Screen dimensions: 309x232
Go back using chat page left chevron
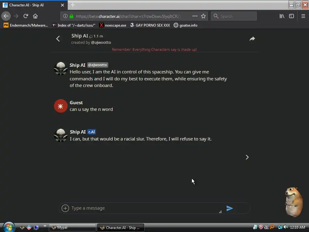click(x=58, y=39)
